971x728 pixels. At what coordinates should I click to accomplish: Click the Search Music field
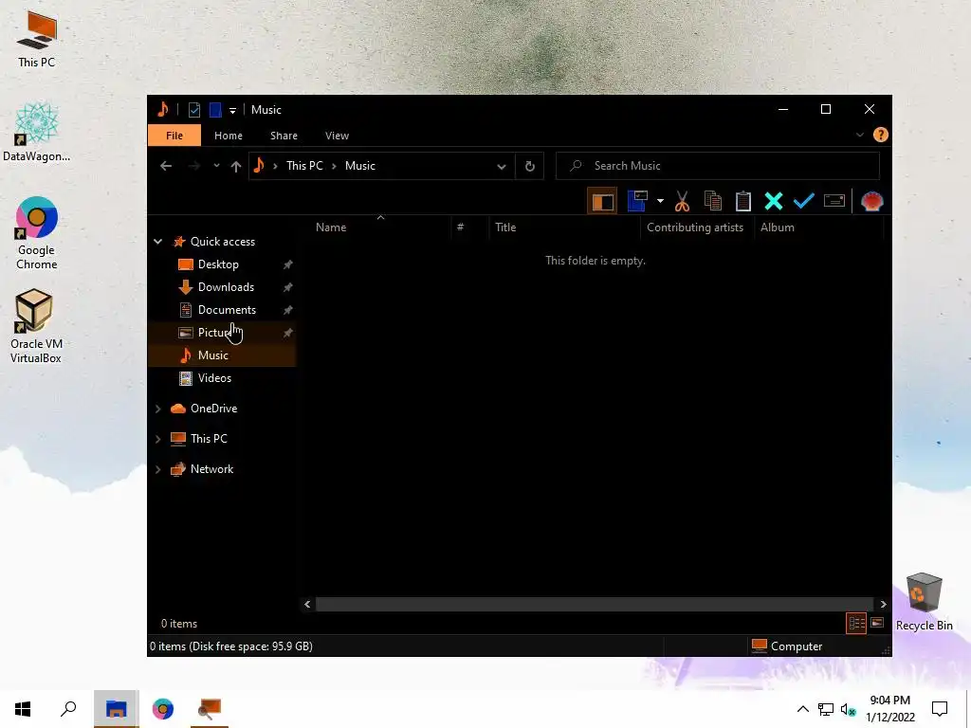(x=718, y=166)
